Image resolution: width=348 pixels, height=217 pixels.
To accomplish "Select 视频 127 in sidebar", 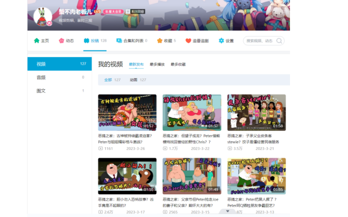I will [x=59, y=64].
